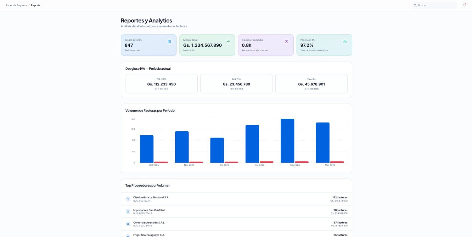The image size is (472, 237).
Task: Click the Reports breadcrumb
Action: coord(36,5)
